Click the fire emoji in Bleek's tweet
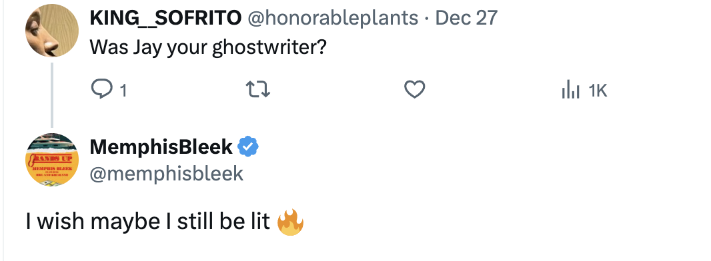The height and width of the screenshot is (261, 711). click(x=290, y=222)
